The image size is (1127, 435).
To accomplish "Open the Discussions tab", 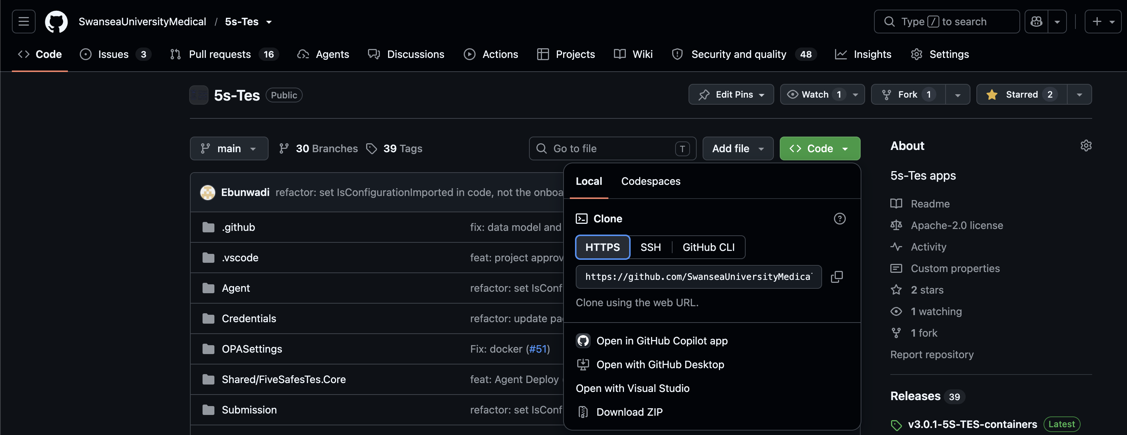I will coord(406,54).
